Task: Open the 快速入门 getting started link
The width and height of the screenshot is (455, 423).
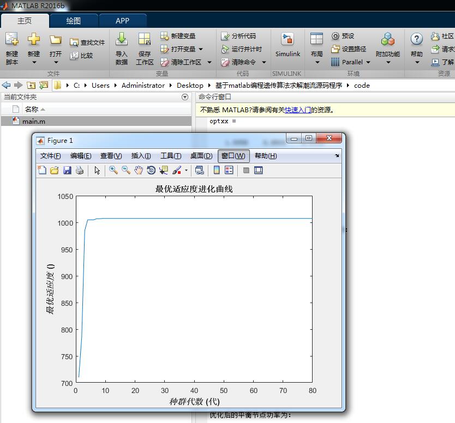Action: click(x=298, y=110)
